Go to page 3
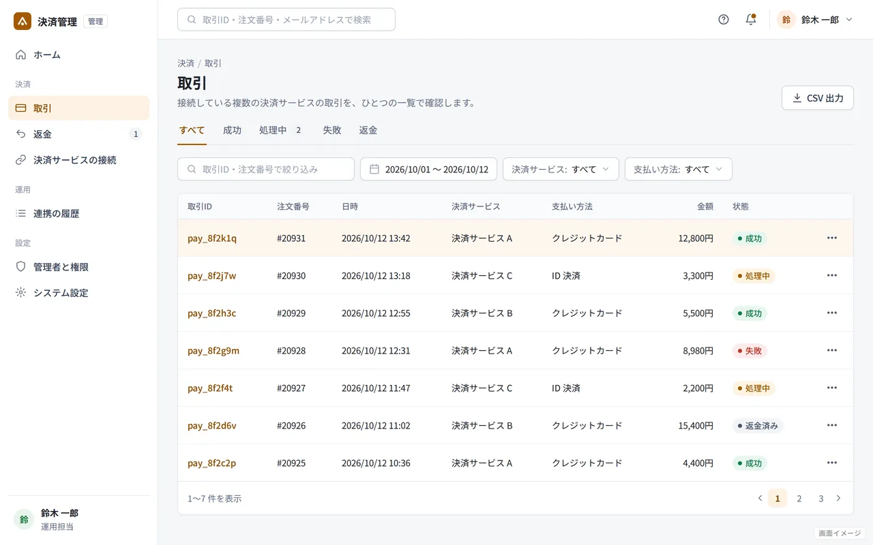Screen dimensions: 873x545 [821, 499]
